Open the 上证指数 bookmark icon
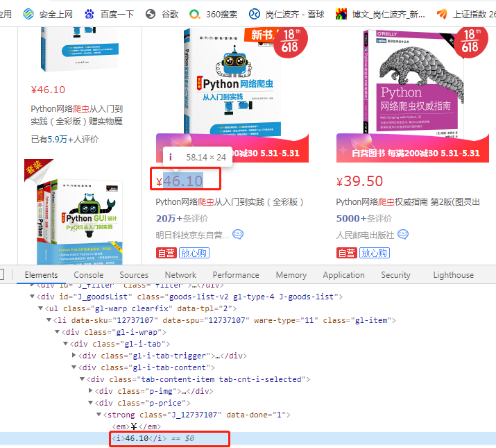 [442, 14]
